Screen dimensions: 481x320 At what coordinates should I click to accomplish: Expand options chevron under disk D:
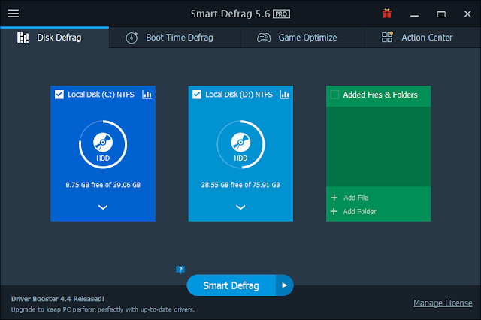(240, 207)
